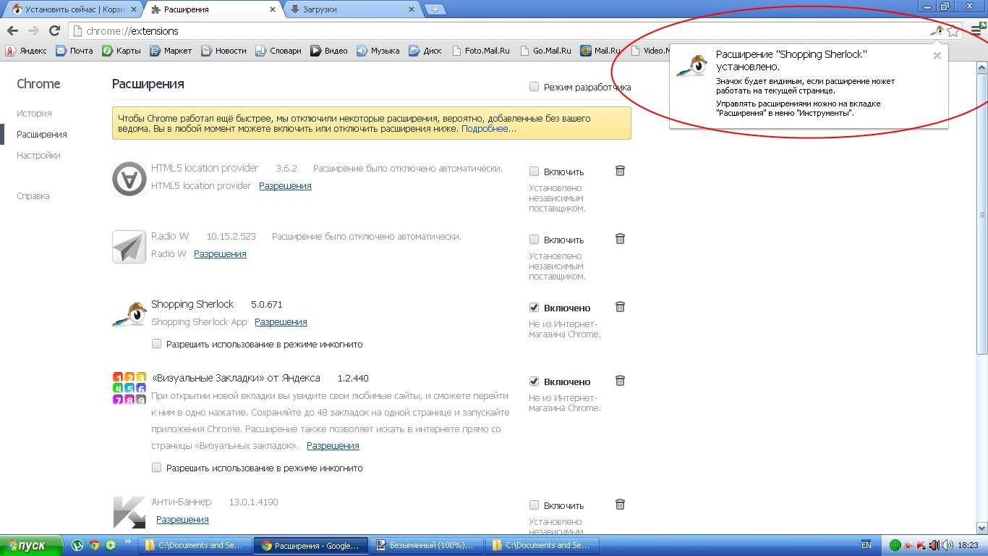Open the Mail.Ru bookmark

(600, 51)
